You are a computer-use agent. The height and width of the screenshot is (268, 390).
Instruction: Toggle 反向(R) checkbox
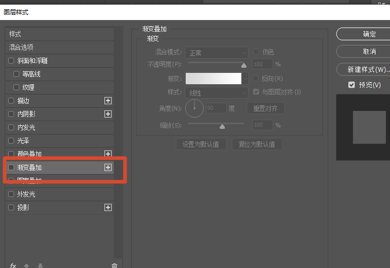point(256,79)
